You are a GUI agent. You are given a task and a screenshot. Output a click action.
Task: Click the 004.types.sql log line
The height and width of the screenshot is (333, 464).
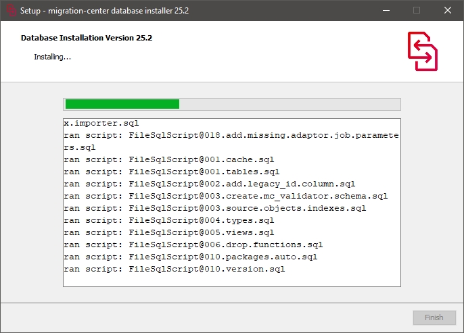pos(169,221)
